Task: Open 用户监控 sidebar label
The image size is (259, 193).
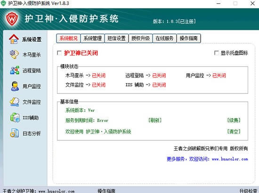Action: pyautogui.click(x=32, y=86)
